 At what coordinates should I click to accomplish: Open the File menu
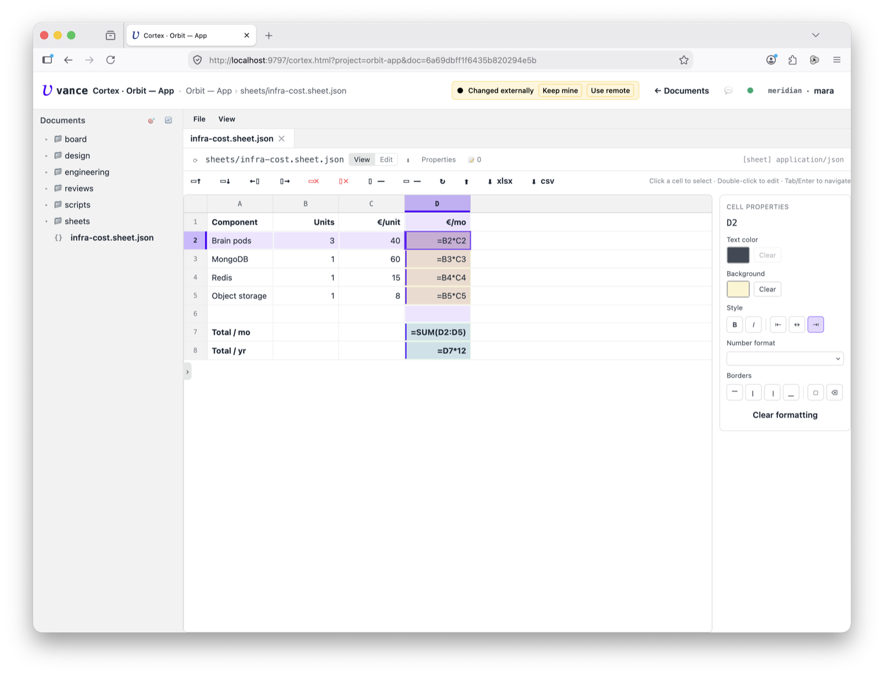click(x=199, y=119)
